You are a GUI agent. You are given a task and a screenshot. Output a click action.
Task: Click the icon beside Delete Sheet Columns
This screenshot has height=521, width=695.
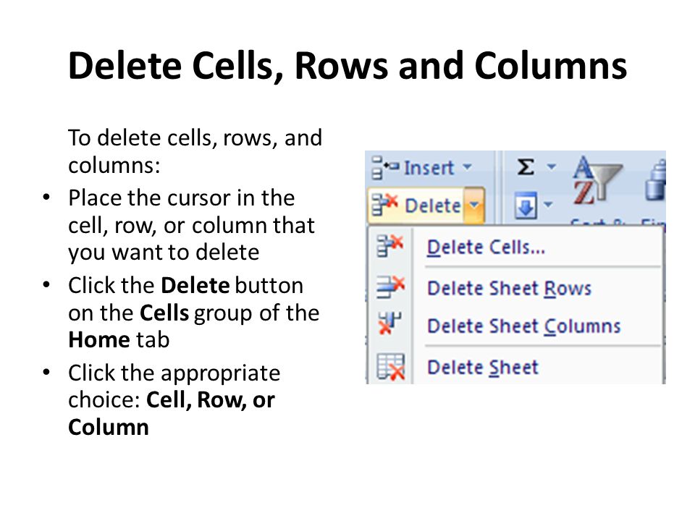point(389,322)
